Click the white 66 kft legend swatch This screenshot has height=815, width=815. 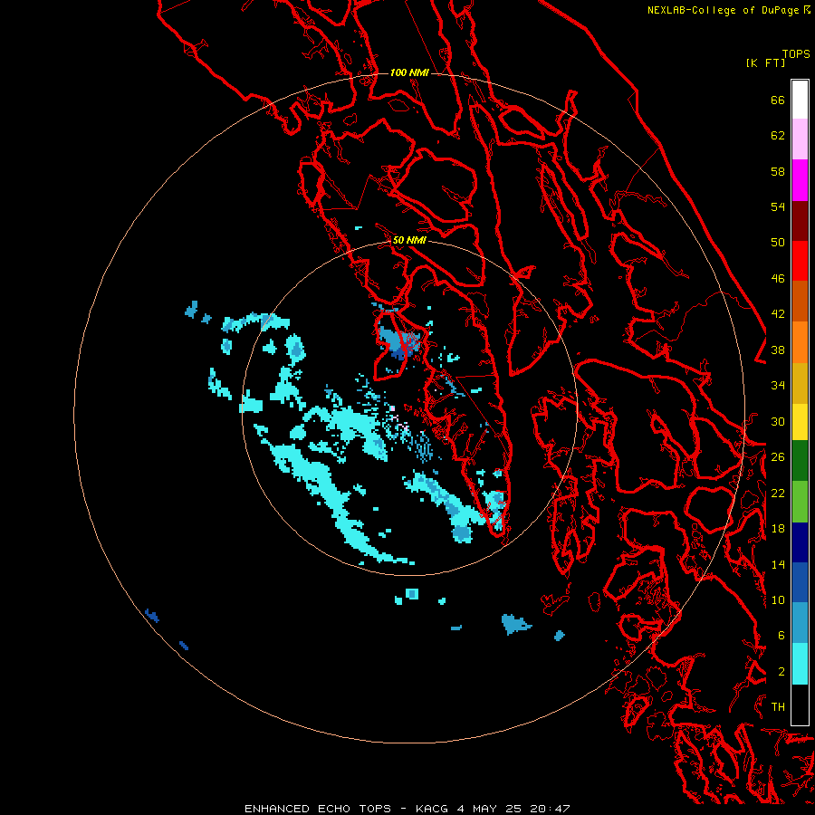tap(800, 100)
